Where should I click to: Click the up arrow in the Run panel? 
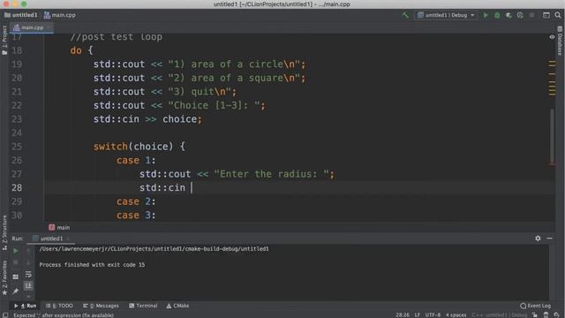coord(28,251)
